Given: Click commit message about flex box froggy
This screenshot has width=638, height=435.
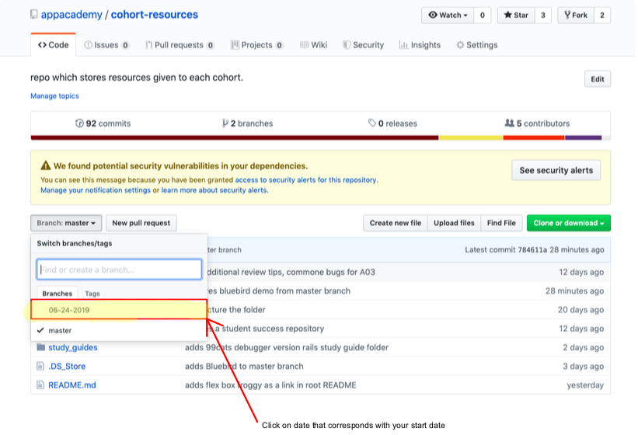Looking at the screenshot, I should point(270,385).
